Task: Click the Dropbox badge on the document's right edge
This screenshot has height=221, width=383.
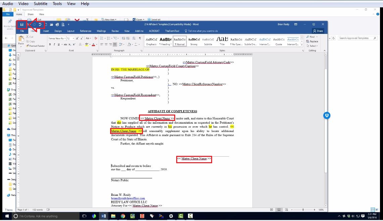Action: (327, 116)
